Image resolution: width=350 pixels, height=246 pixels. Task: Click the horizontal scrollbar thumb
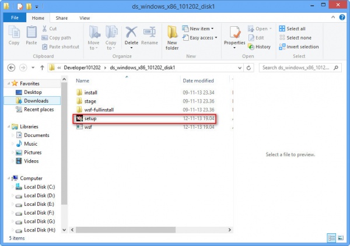pos(125,230)
